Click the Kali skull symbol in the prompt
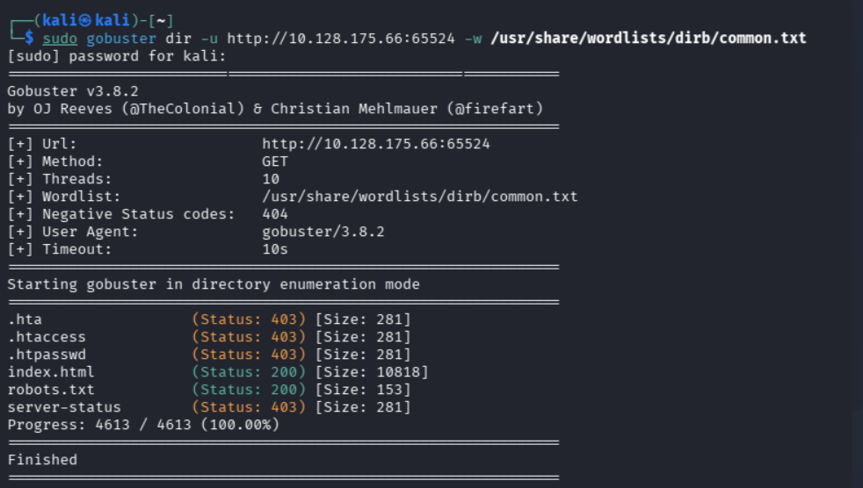This screenshot has width=863, height=488. point(84,20)
